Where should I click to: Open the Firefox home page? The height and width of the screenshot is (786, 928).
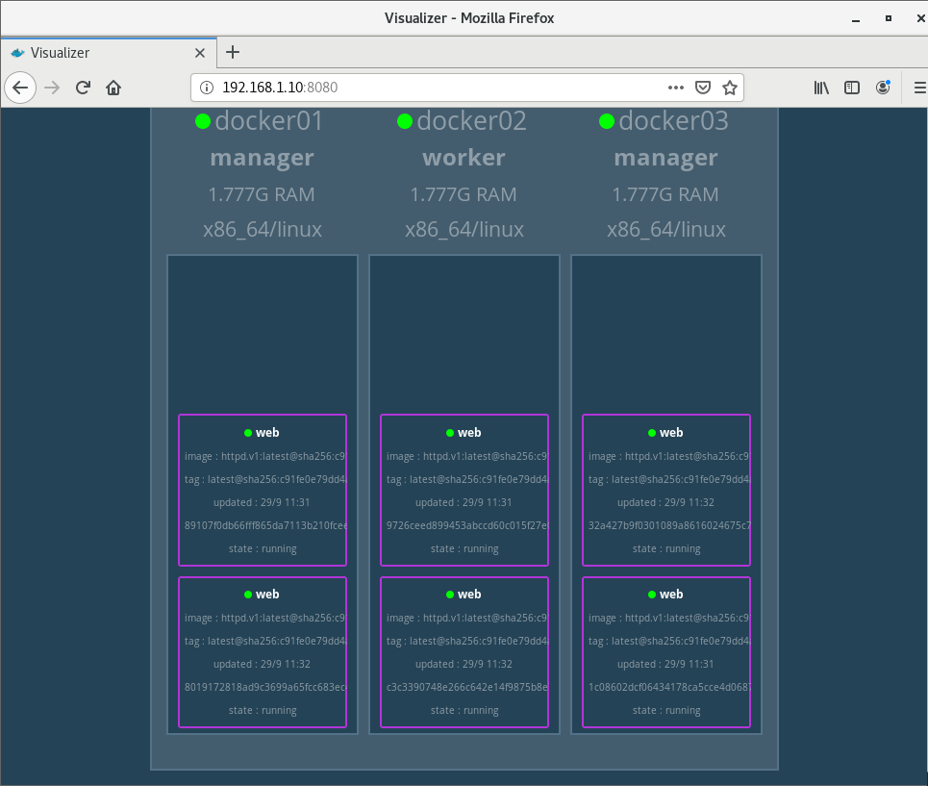[113, 88]
